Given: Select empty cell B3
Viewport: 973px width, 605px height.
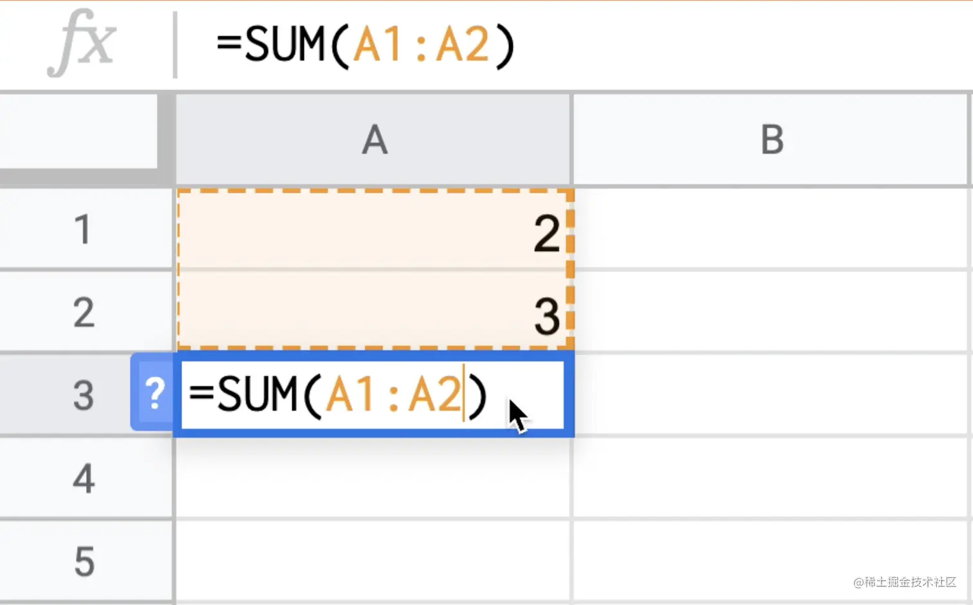Looking at the screenshot, I should click(772, 395).
